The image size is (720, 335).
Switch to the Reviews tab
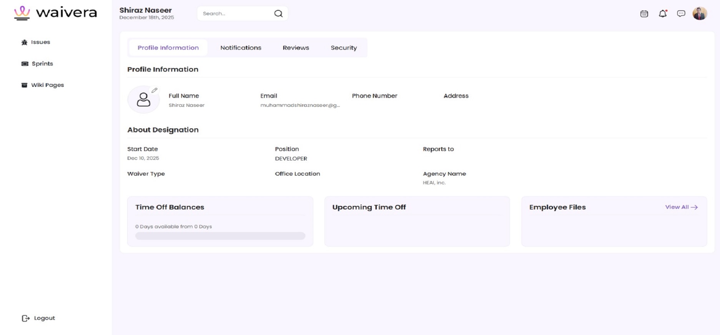coord(296,48)
